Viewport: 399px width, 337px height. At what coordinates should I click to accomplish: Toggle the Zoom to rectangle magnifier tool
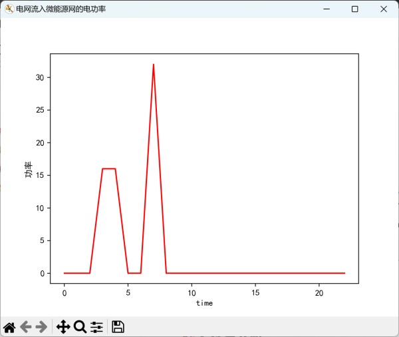80,326
